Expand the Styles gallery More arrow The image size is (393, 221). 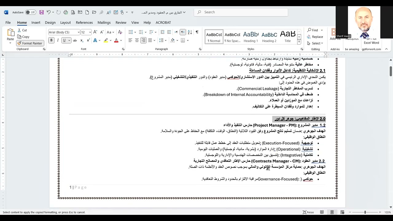tap(299, 42)
